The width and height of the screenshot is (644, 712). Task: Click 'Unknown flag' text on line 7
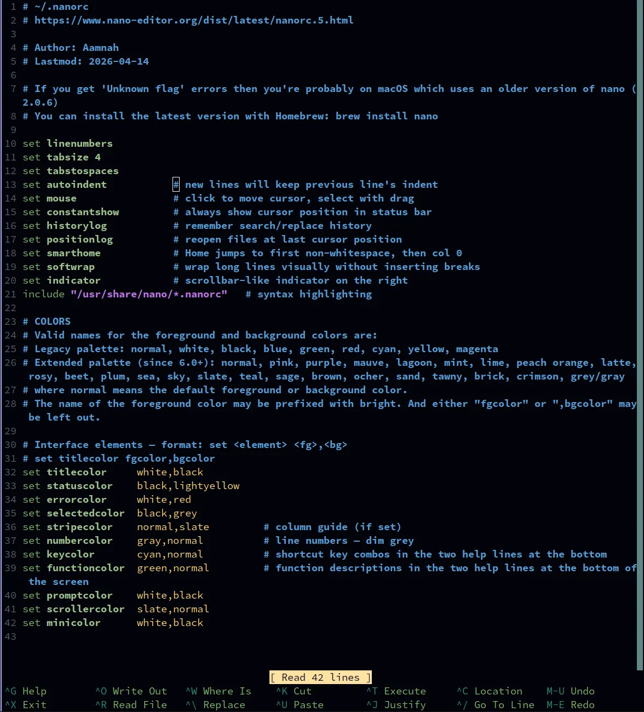coord(143,89)
